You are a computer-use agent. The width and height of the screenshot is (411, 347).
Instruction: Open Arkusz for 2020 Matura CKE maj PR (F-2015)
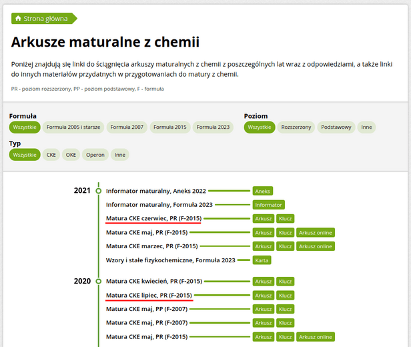264,337
